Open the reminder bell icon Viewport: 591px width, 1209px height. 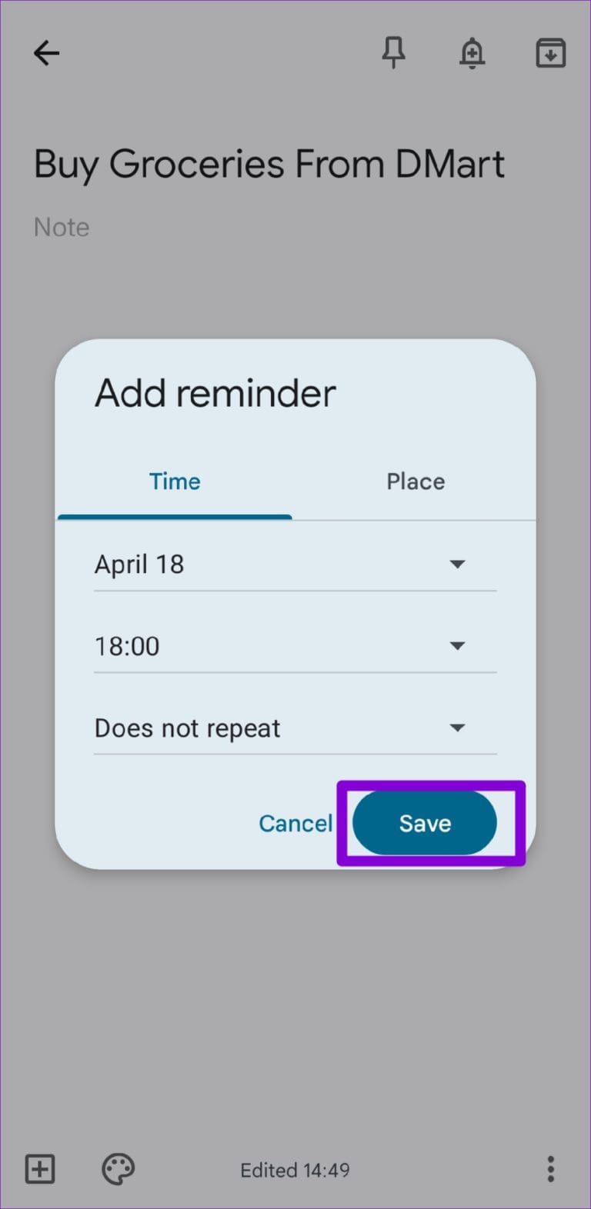click(x=472, y=52)
